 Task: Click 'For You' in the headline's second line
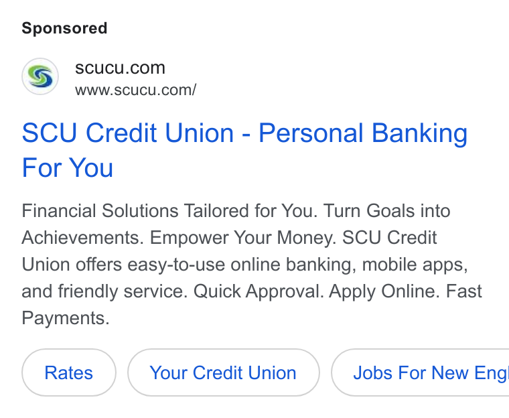67,167
